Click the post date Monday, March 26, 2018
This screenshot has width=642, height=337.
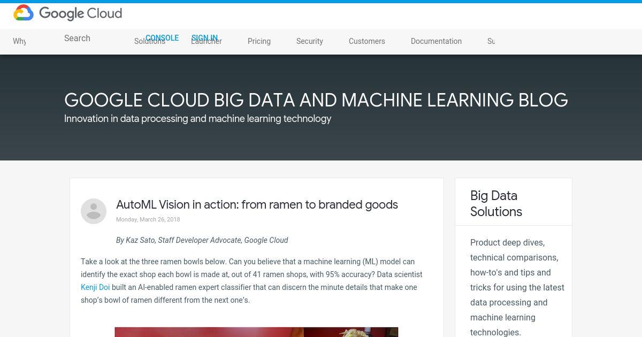(148, 219)
